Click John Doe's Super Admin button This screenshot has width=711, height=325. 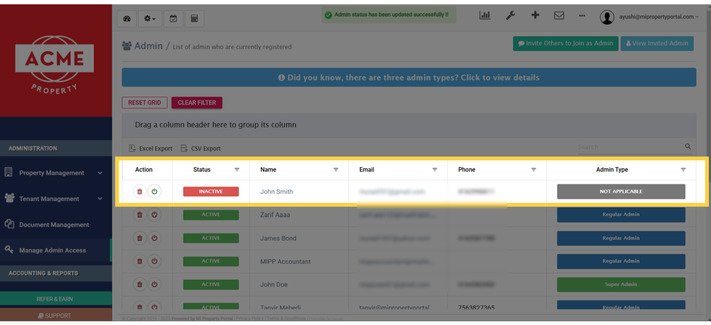point(621,285)
